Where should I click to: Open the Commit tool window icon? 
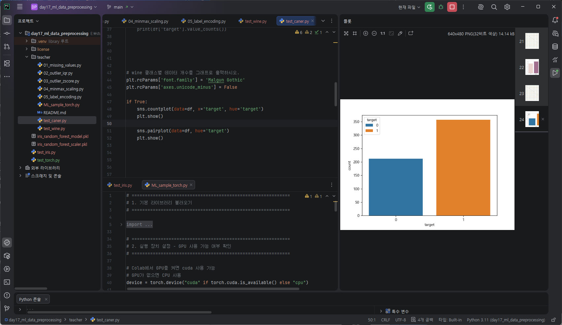tap(7, 33)
